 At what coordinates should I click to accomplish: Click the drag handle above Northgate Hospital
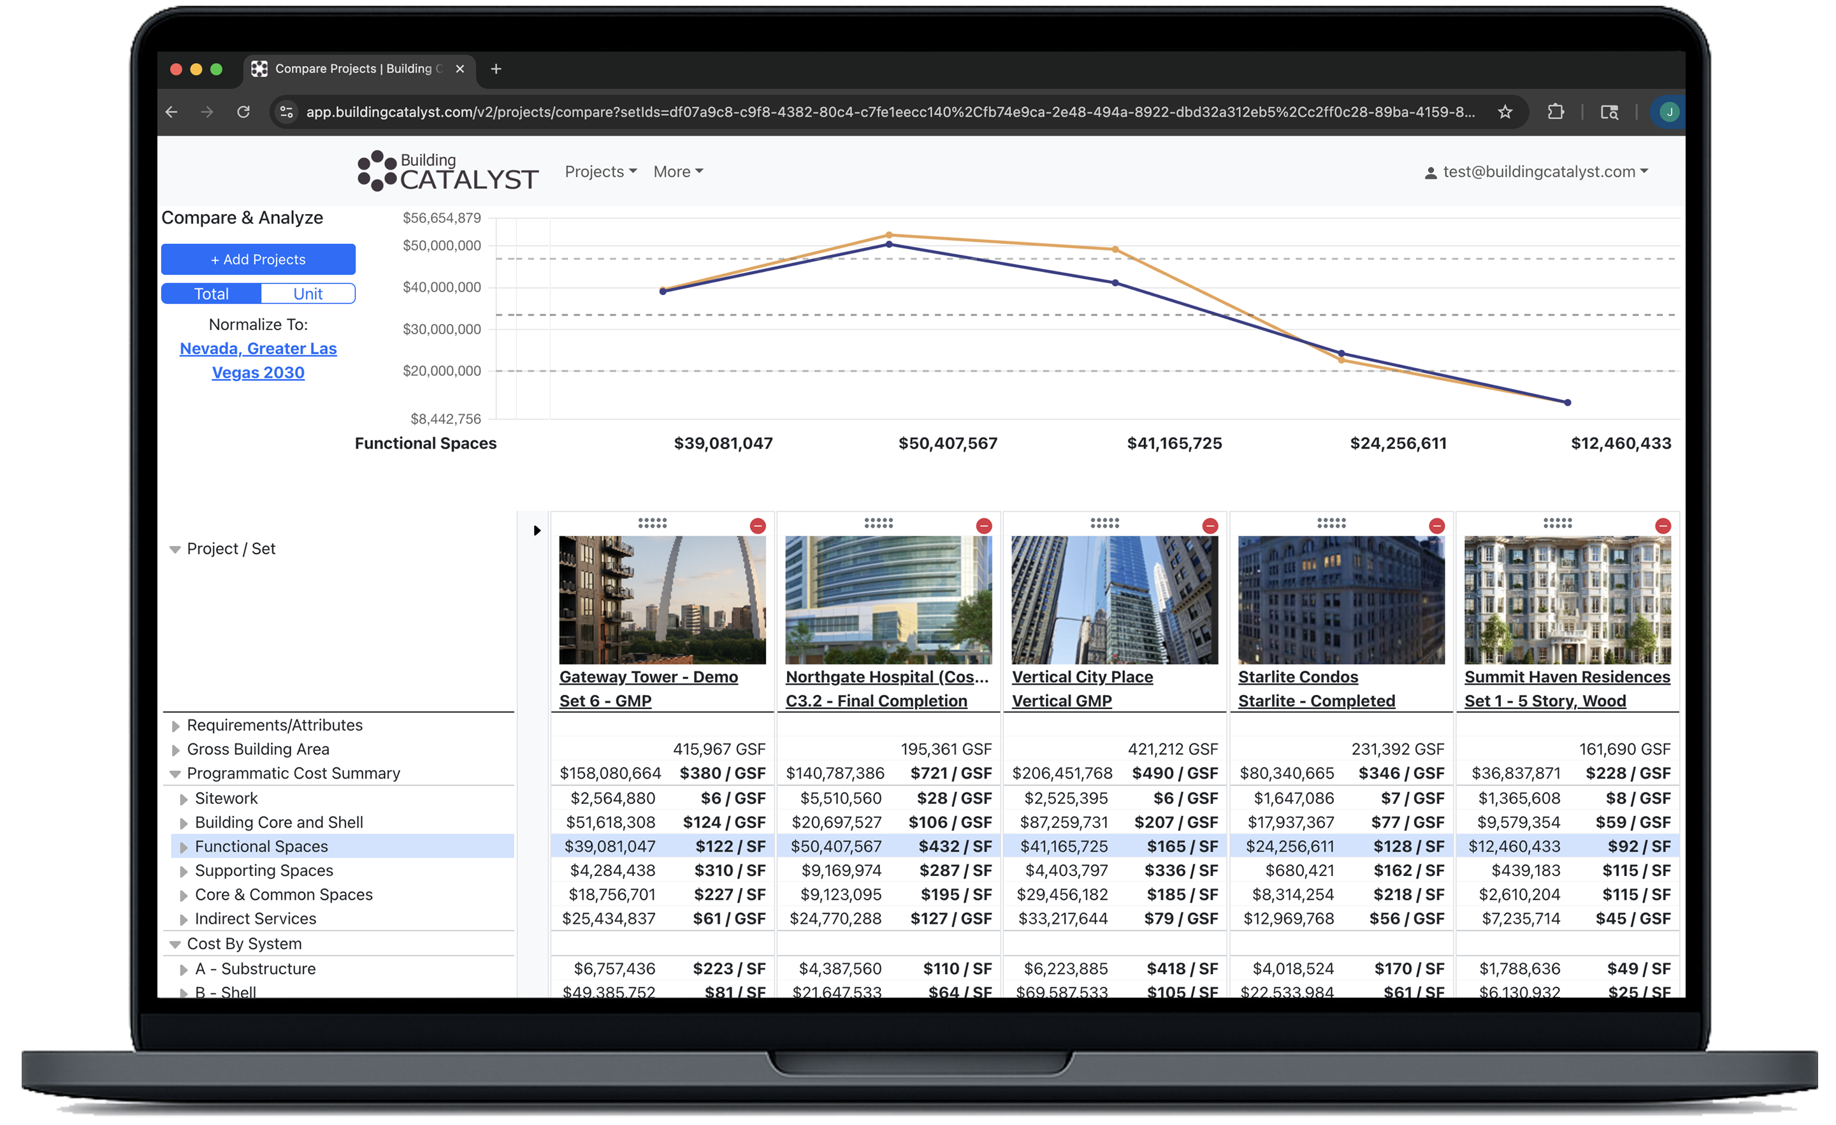click(879, 524)
